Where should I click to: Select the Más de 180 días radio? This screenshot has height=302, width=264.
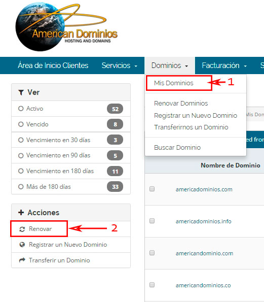(x=21, y=187)
